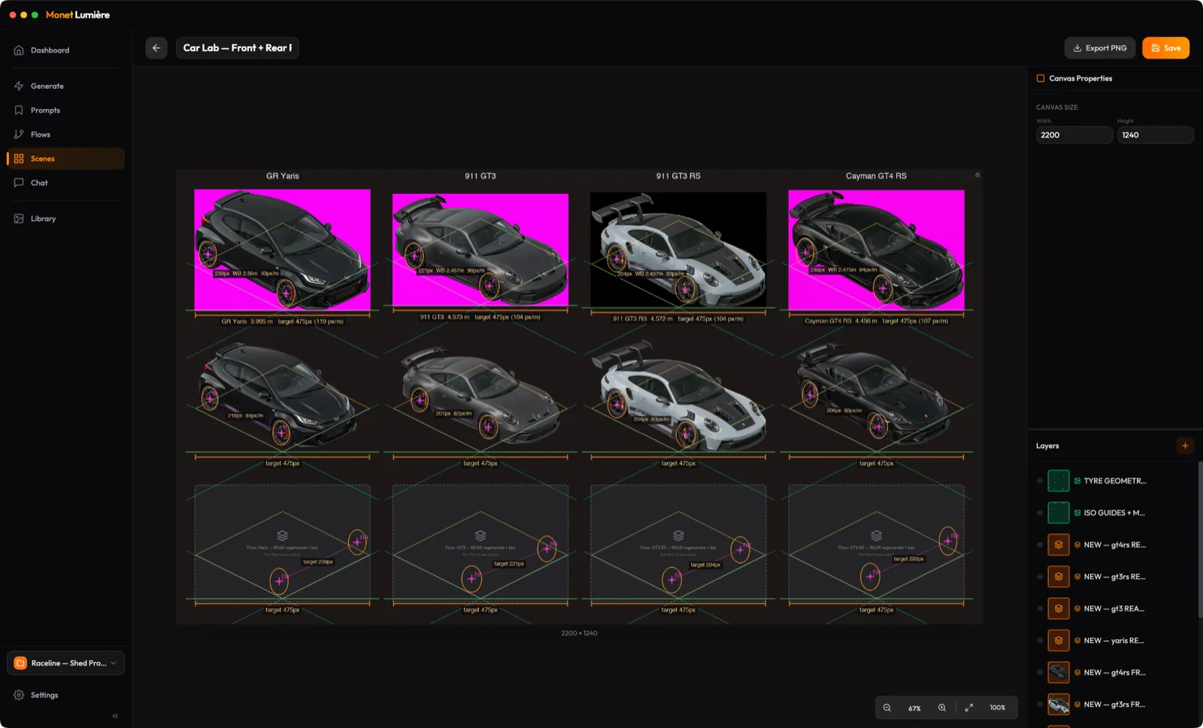Edit the scene title Car Lab field

point(238,48)
